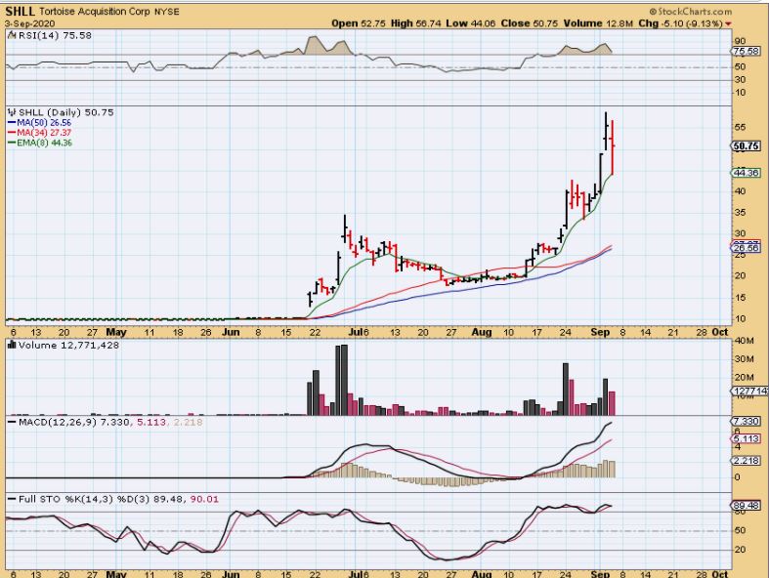Viewport: 769px width, 578px height.
Task: Click the Aug label under the price chart
Action: tap(482, 332)
